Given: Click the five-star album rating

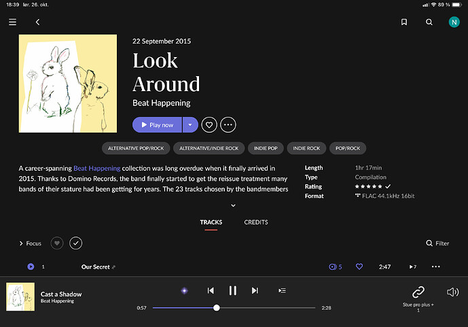Looking at the screenshot, I should (x=368, y=187).
